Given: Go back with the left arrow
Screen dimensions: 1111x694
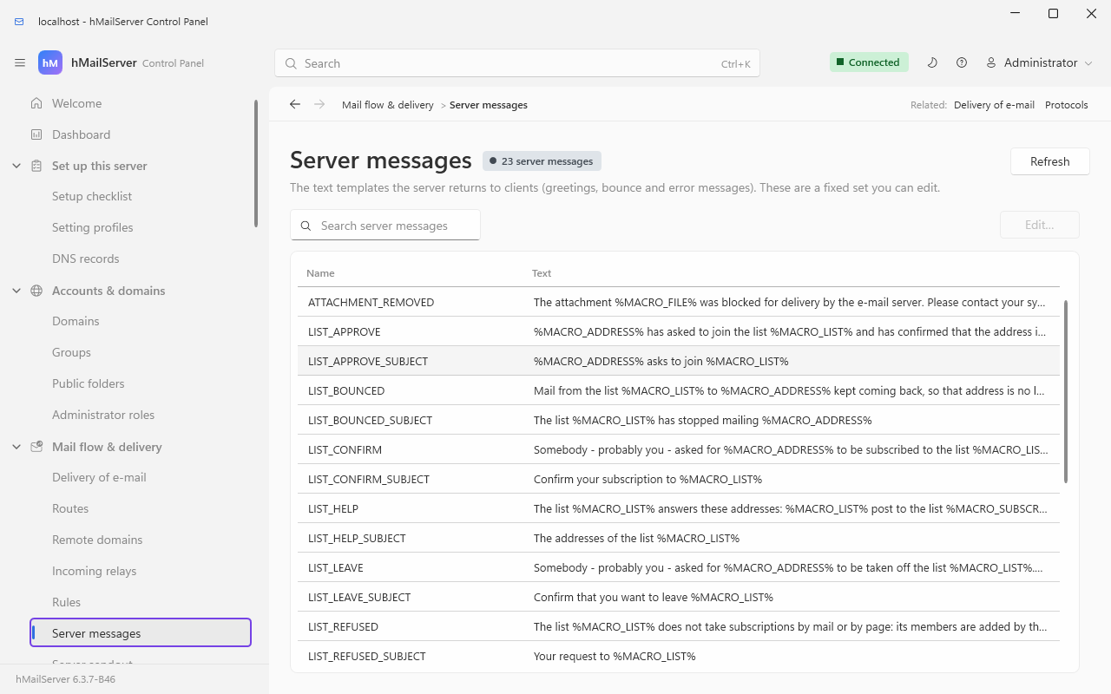Looking at the screenshot, I should [295, 104].
